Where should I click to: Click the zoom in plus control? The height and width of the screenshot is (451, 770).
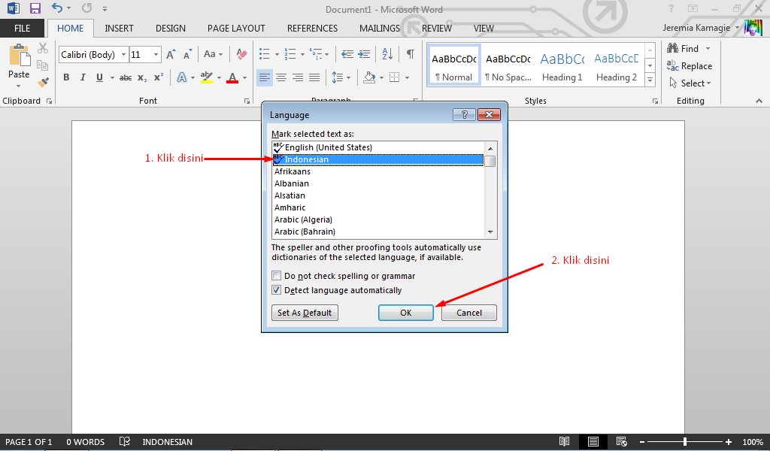pos(726,441)
